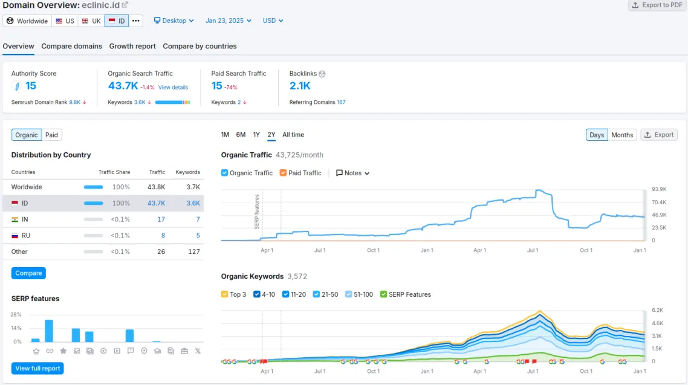Open the USD currency dropdown
Screen dimensions: 688x385
point(273,21)
